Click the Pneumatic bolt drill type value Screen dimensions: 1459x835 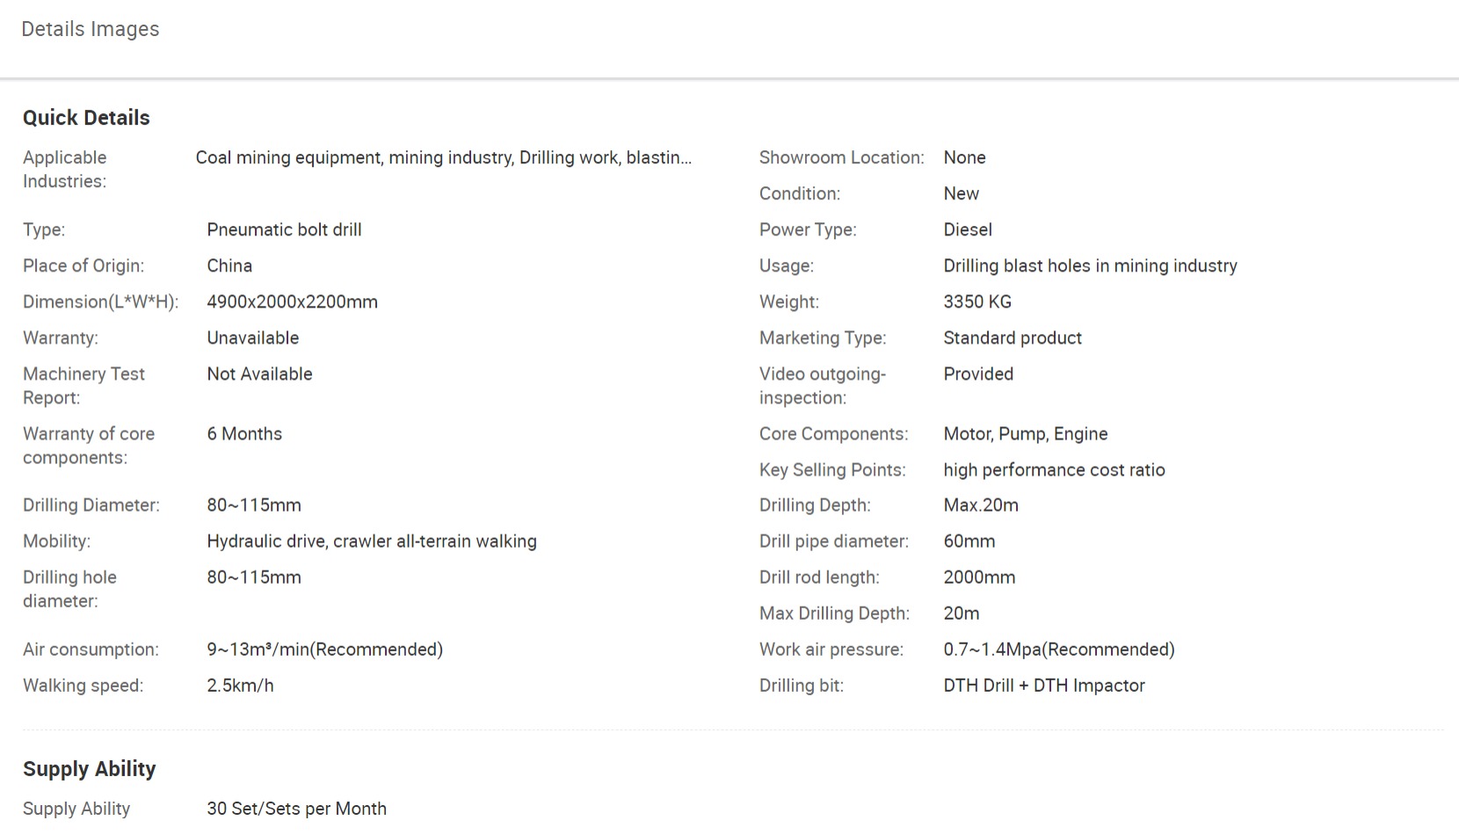tap(284, 229)
